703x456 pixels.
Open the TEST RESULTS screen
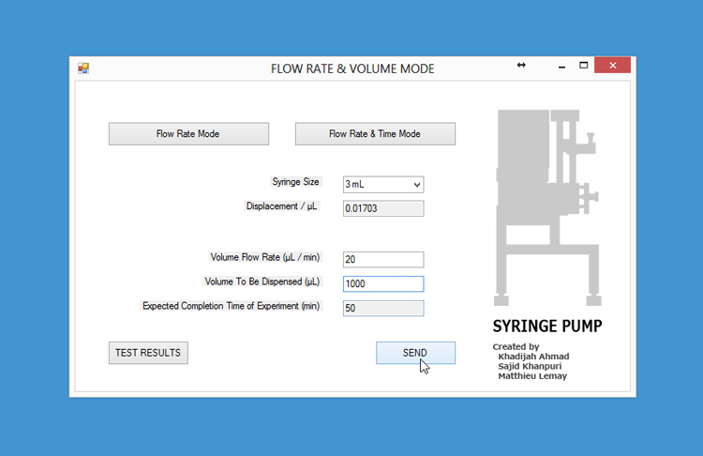[148, 353]
